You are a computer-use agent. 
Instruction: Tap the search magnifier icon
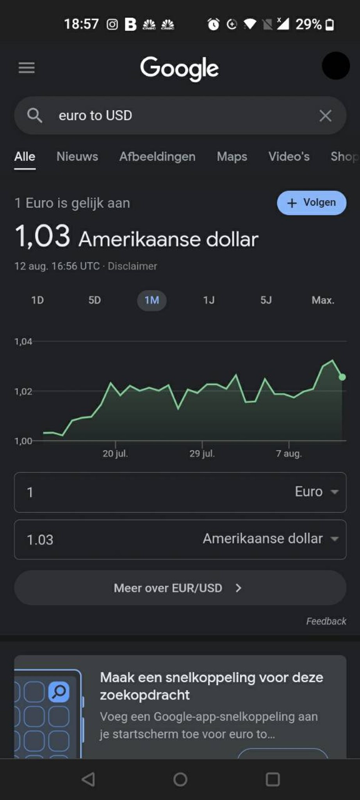click(34, 116)
